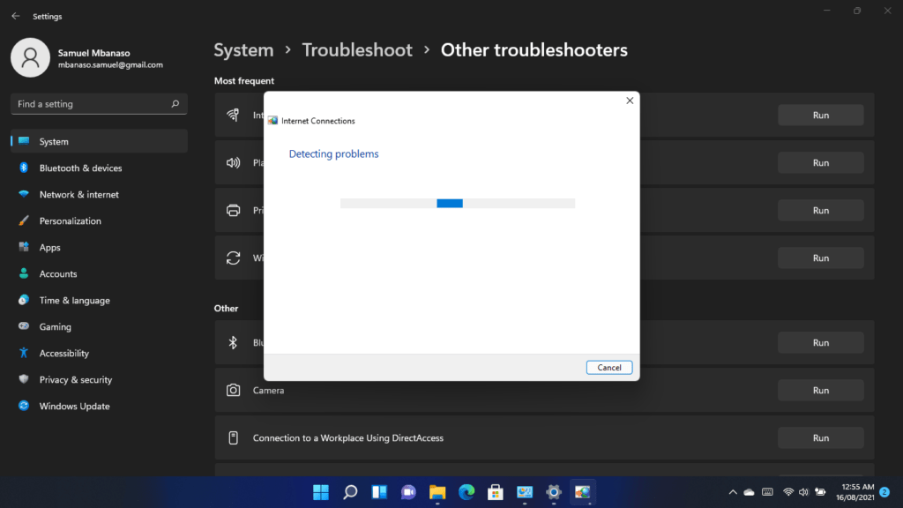Click the DirectAccess workplace connection icon

click(232, 437)
